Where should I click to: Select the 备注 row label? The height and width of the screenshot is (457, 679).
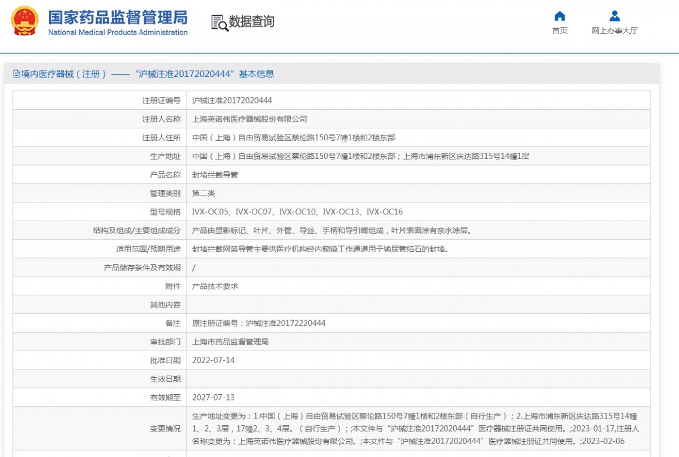[x=173, y=324]
